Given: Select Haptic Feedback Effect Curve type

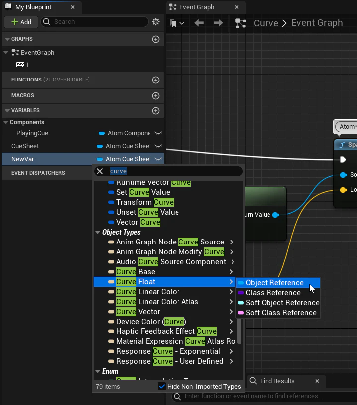Looking at the screenshot, I should click(167, 331).
